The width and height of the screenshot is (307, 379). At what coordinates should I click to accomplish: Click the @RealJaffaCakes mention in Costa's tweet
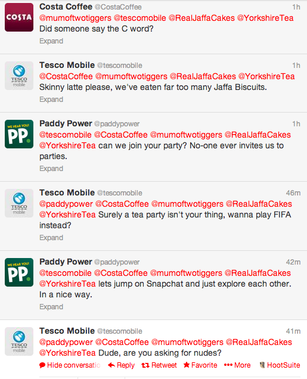(x=201, y=18)
